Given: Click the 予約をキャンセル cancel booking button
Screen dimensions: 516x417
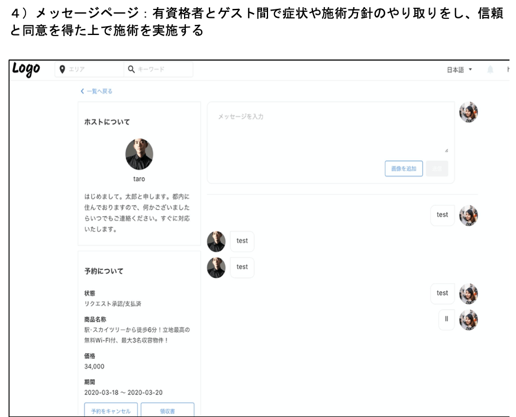Looking at the screenshot, I should (111, 410).
